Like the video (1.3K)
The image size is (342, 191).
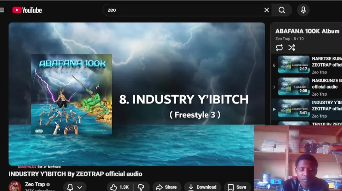120,187
